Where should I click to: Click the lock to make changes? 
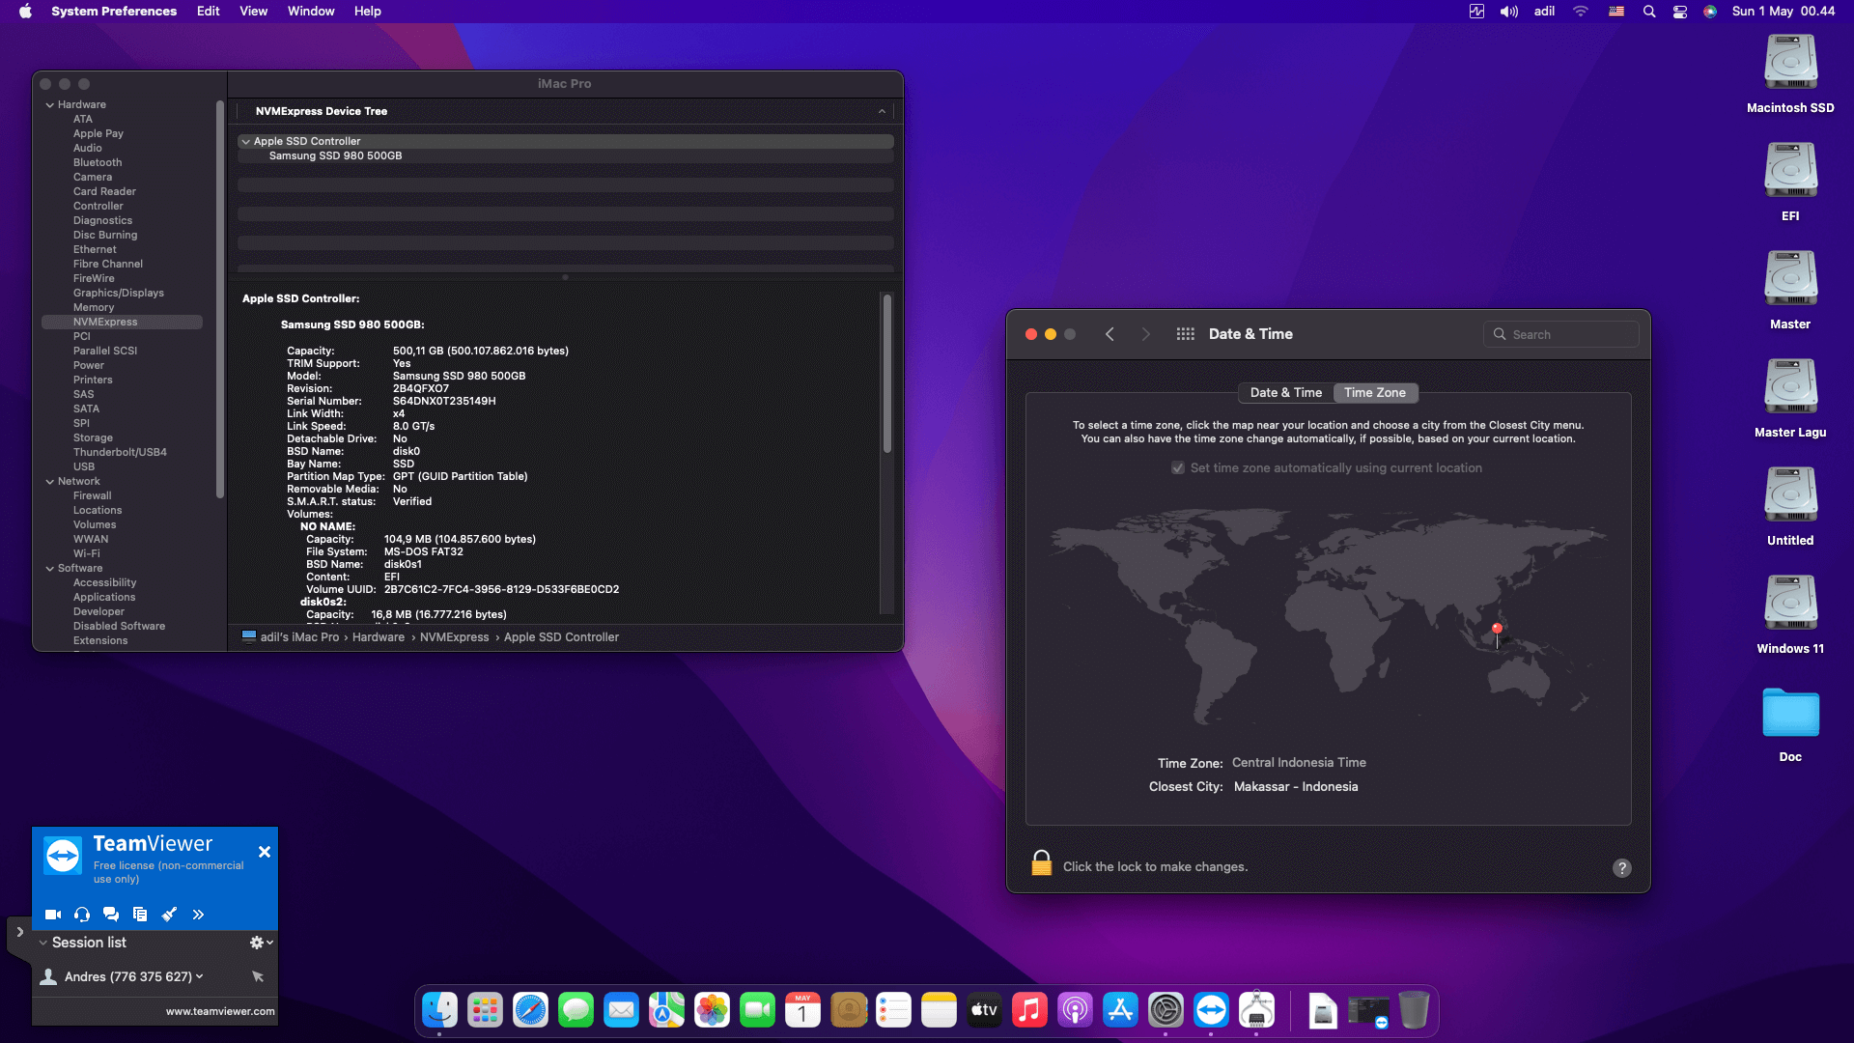pos(1041,863)
